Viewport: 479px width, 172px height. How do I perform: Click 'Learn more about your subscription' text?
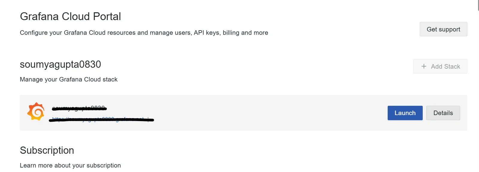coord(70,165)
